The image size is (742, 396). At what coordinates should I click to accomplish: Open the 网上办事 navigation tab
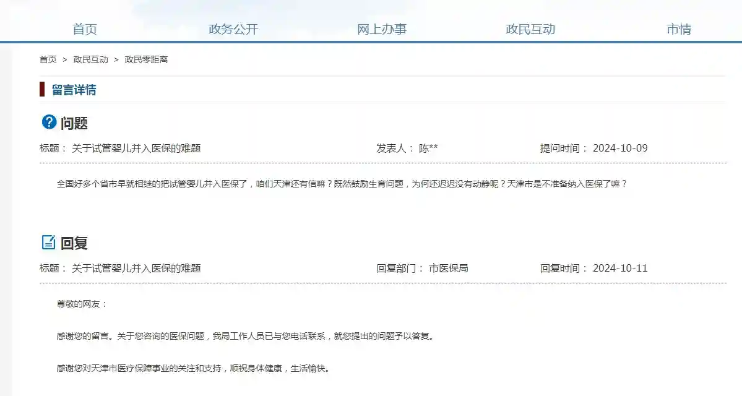(382, 29)
